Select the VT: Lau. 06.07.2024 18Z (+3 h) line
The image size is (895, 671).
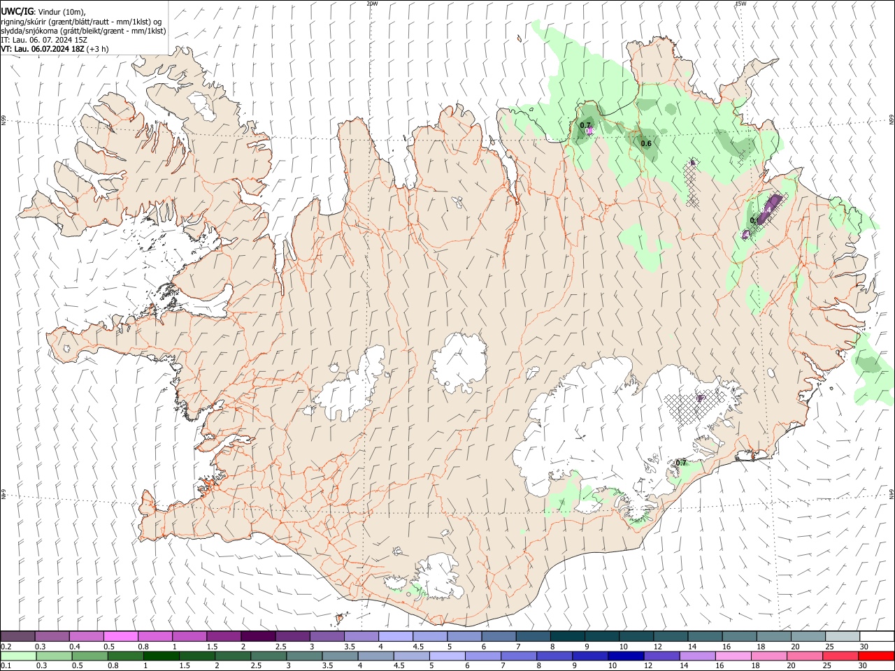55,49
